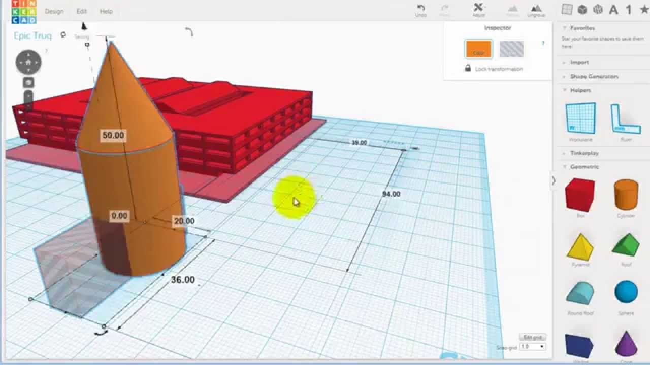The height and width of the screenshot is (365, 650).
Task: Click the rotation handle below the selected shape
Action: pos(102,333)
